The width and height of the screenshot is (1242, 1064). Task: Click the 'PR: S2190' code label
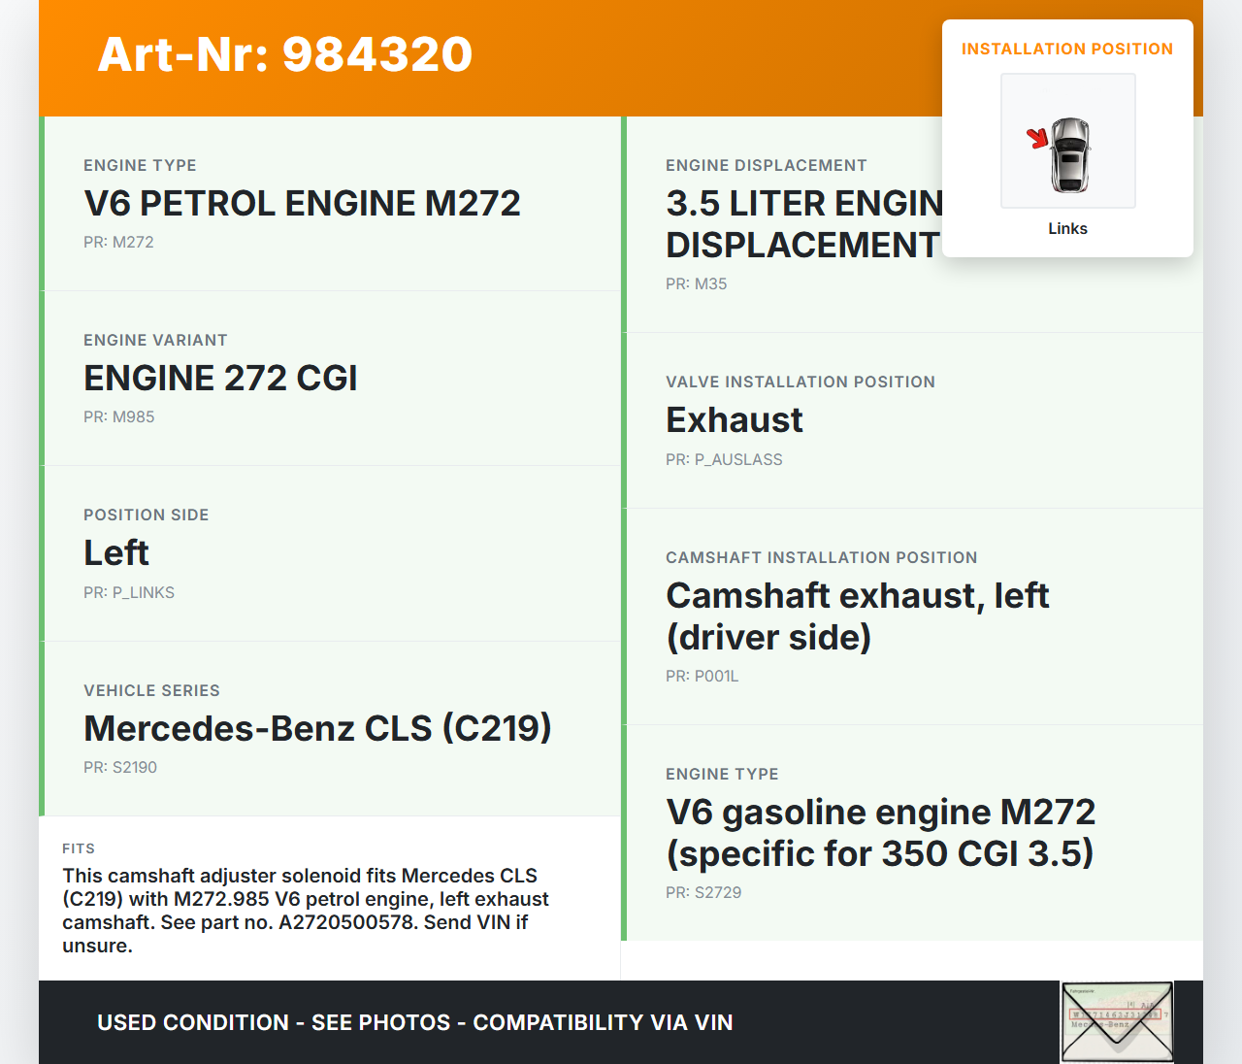pos(120,768)
